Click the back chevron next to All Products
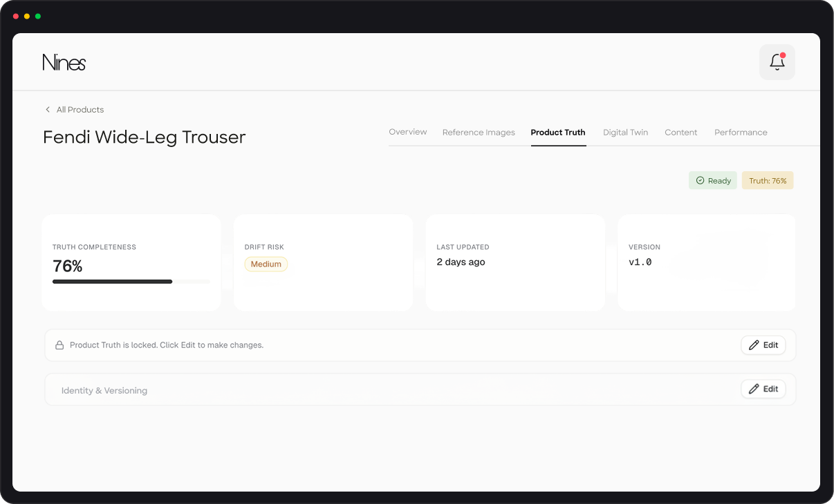This screenshot has height=504, width=834. point(47,109)
